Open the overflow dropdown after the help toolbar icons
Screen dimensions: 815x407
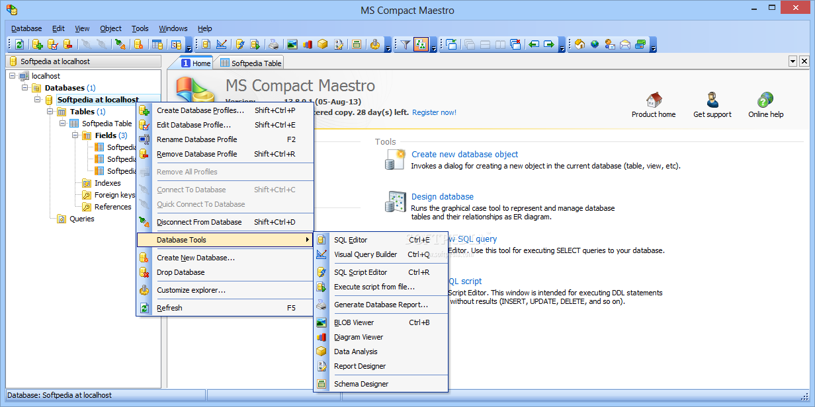pyautogui.click(x=654, y=46)
